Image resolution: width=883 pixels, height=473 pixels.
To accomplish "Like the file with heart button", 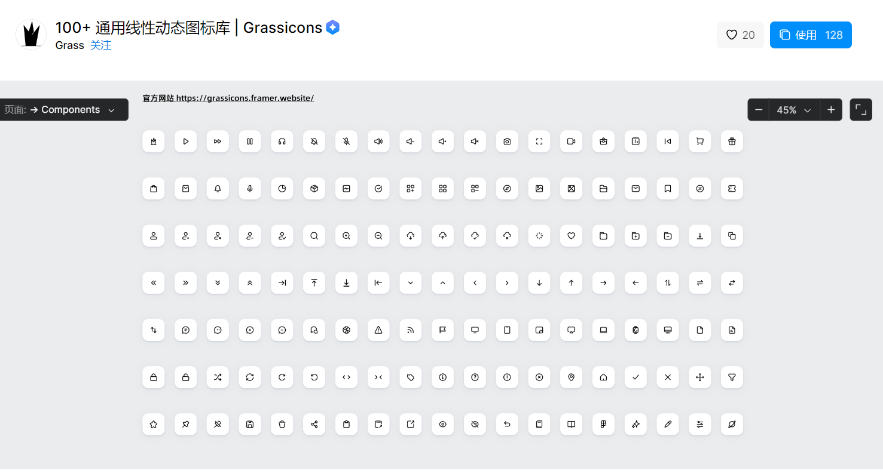I will click(740, 35).
